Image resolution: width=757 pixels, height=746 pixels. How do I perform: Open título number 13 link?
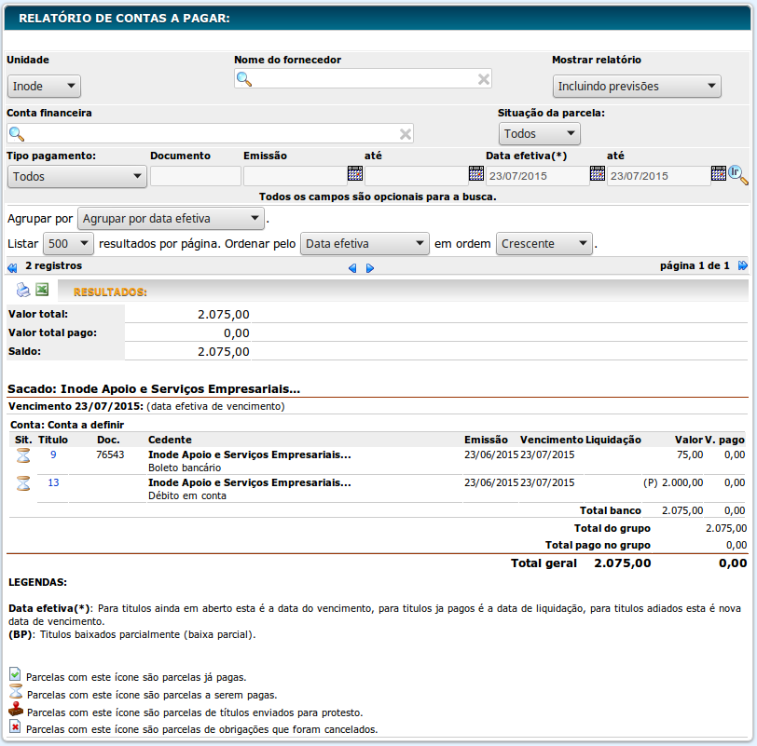[53, 482]
